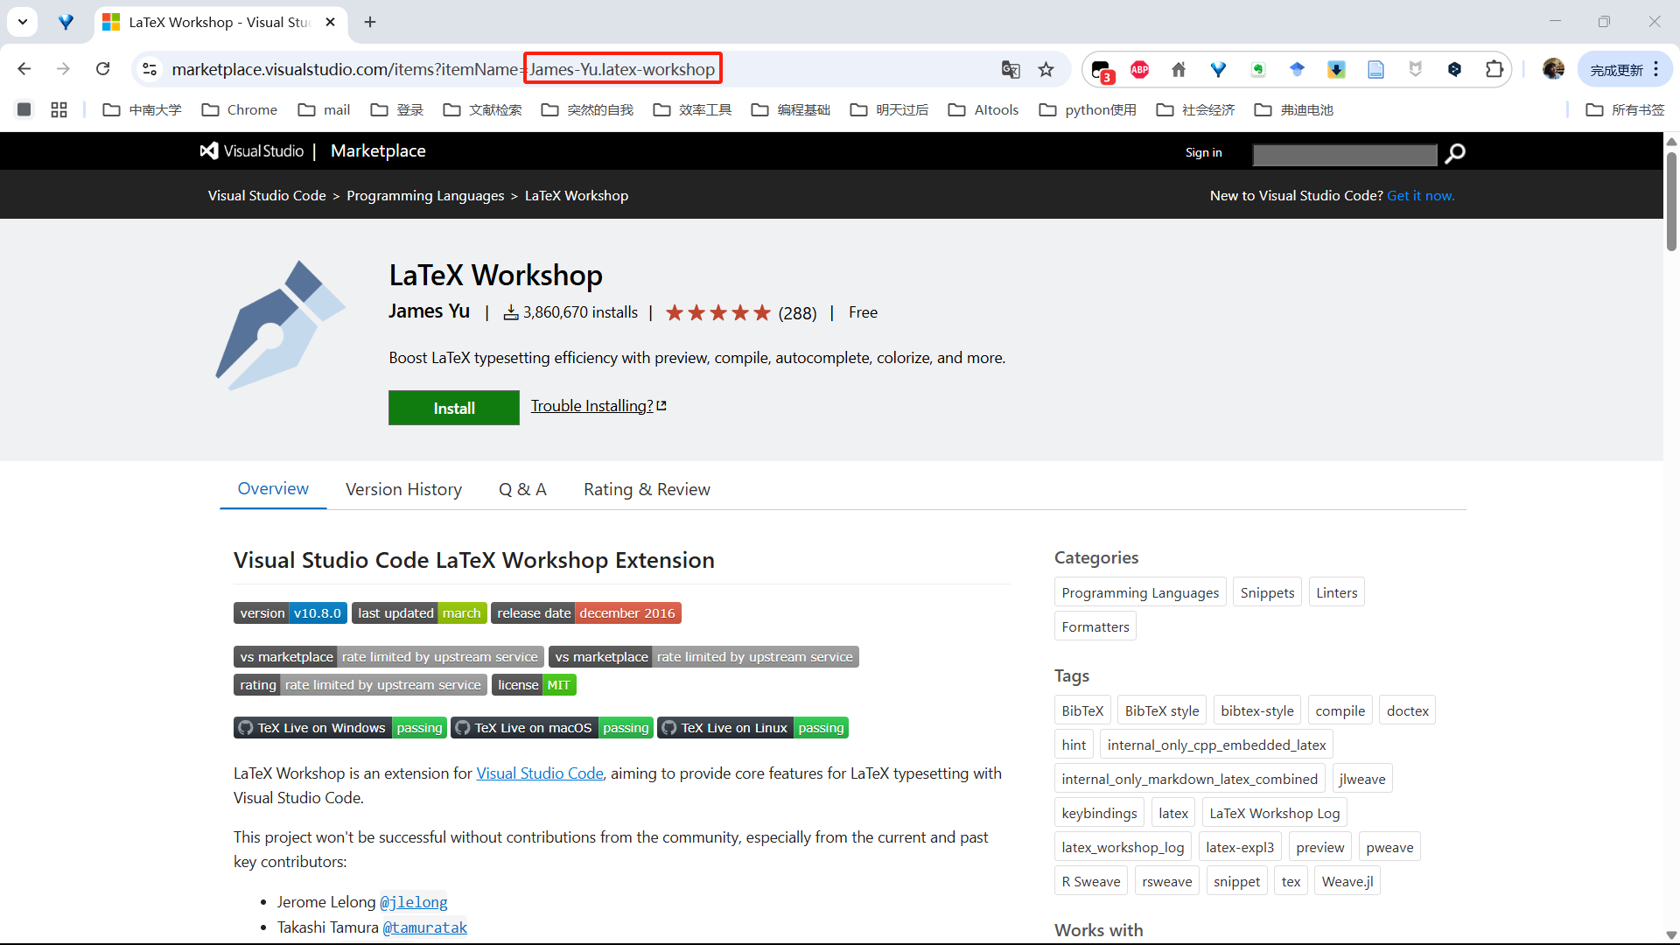Click the translate page icon in address bar
The width and height of the screenshot is (1680, 945).
tap(1011, 69)
